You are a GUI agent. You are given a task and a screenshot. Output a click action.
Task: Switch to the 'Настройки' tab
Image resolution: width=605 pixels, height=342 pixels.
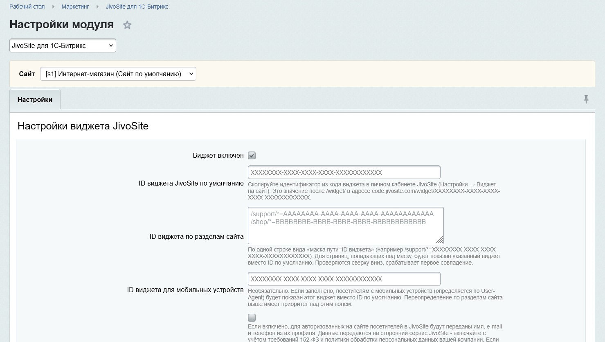point(35,100)
